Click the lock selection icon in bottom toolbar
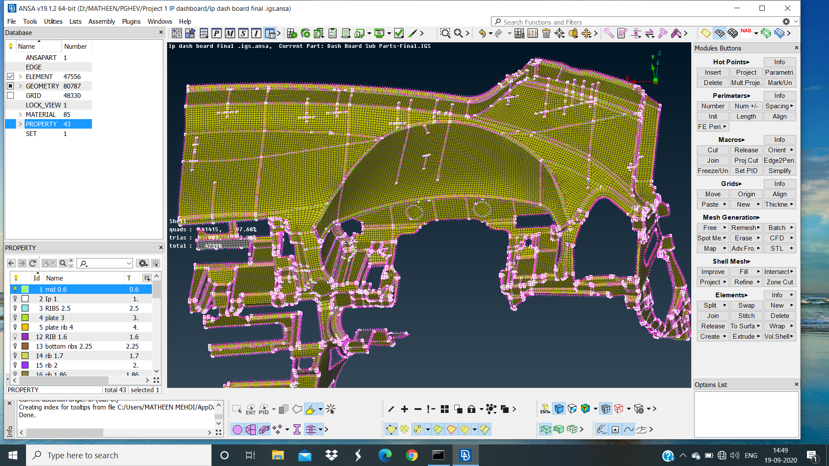 pyautogui.click(x=471, y=409)
